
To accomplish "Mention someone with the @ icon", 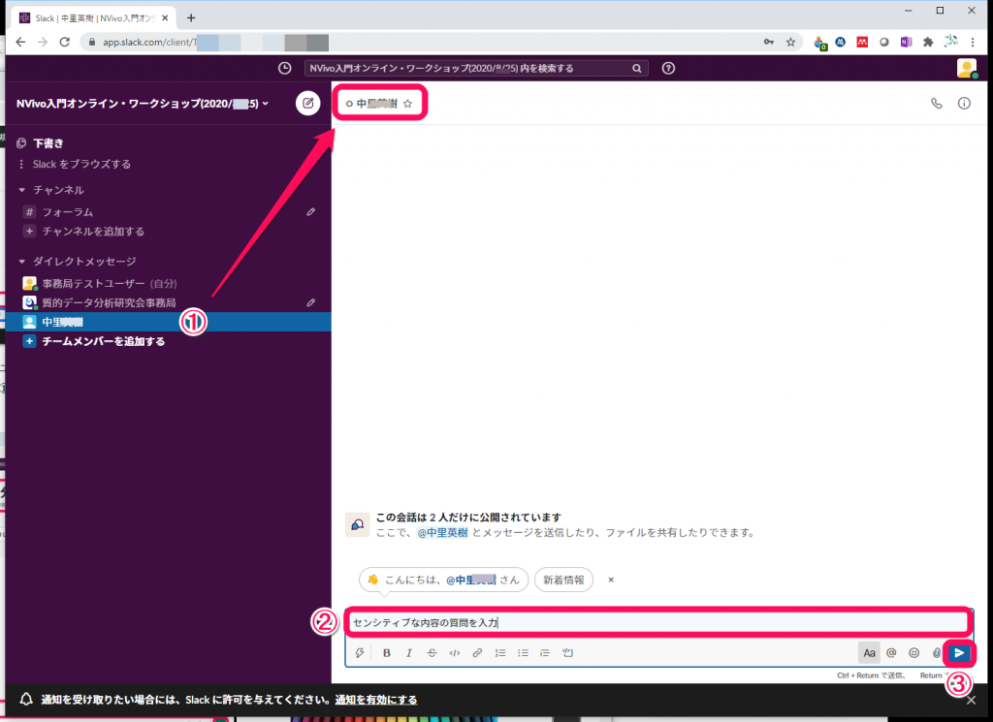I will 891,653.
